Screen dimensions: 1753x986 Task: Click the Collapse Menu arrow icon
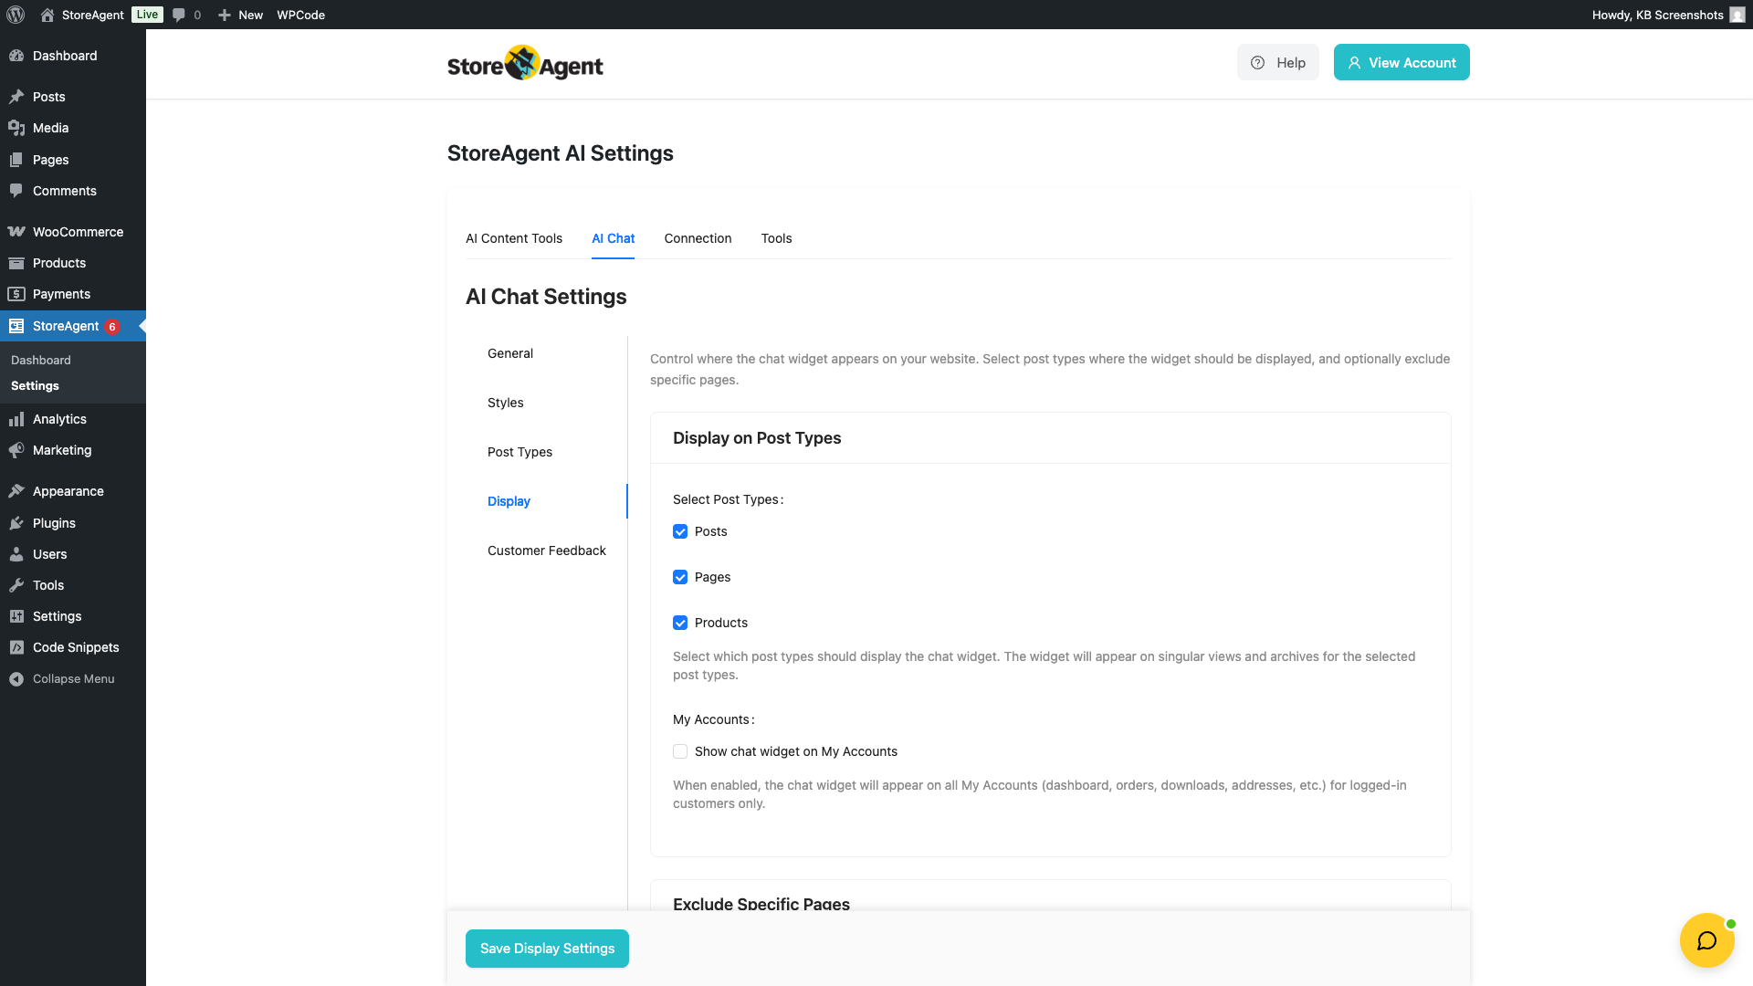(16, 679)
